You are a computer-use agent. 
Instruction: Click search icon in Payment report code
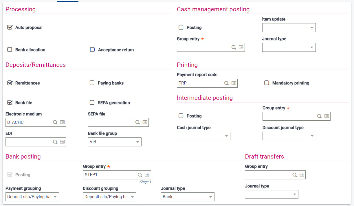pyautogui.click(x=226, y=83)
